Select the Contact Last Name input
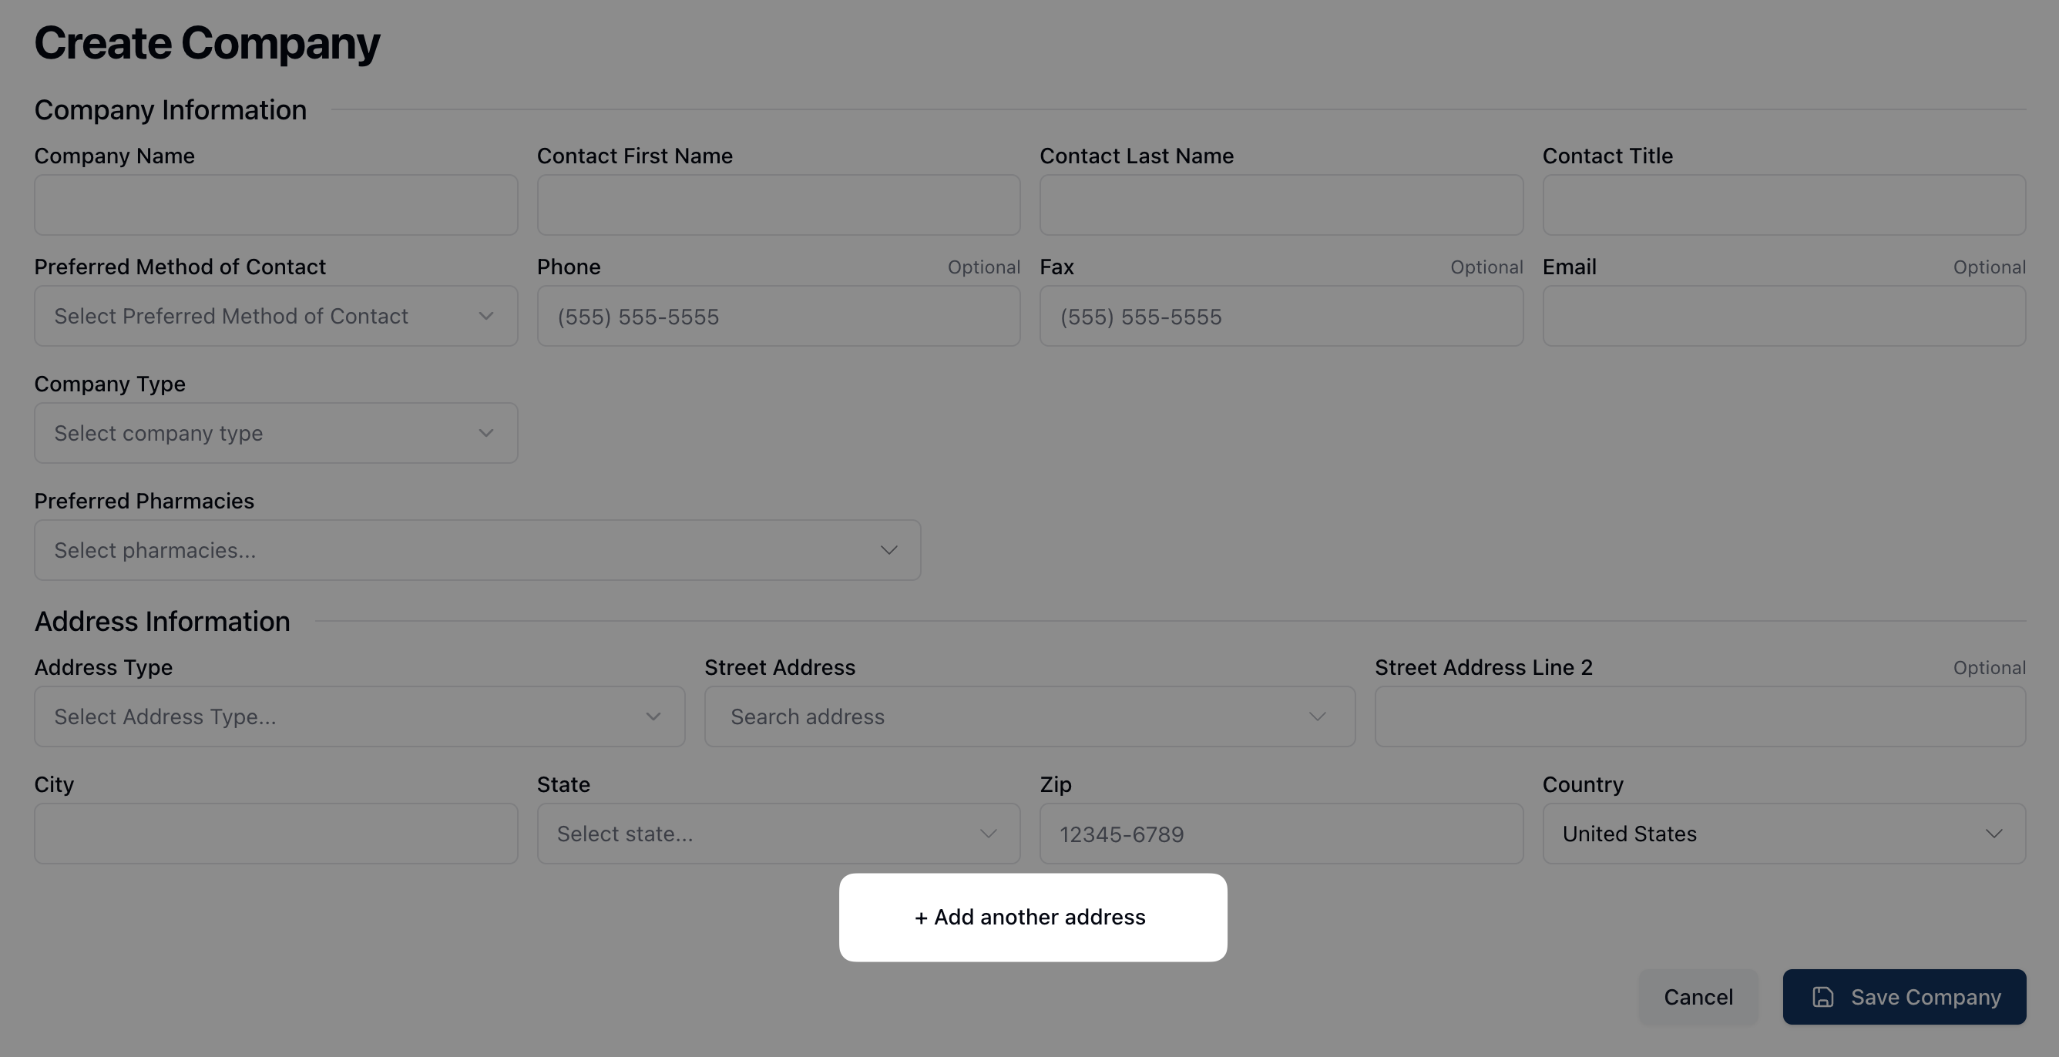 pyautogui.click(x=1281, y=206)
